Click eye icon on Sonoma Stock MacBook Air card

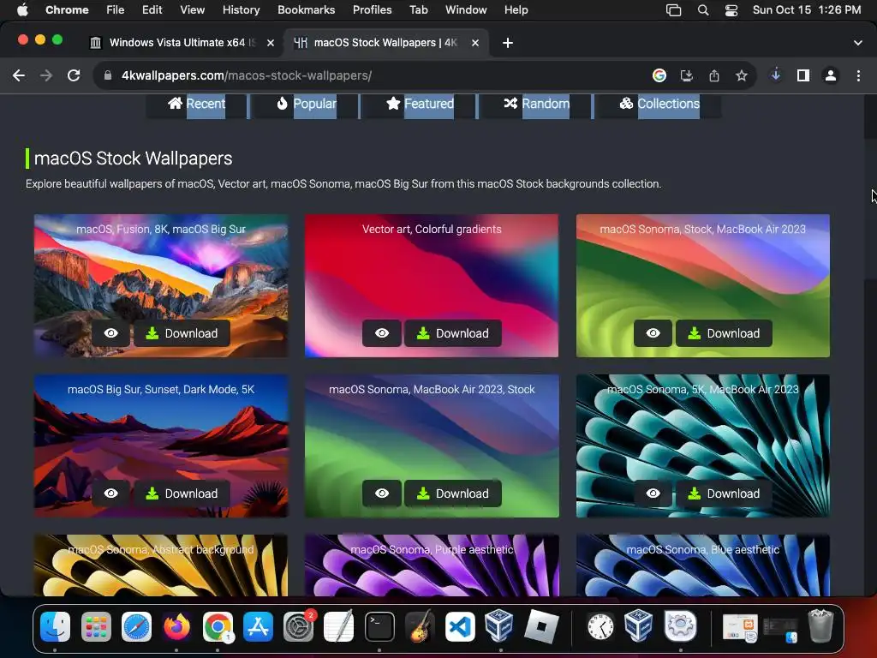point(653,333)
